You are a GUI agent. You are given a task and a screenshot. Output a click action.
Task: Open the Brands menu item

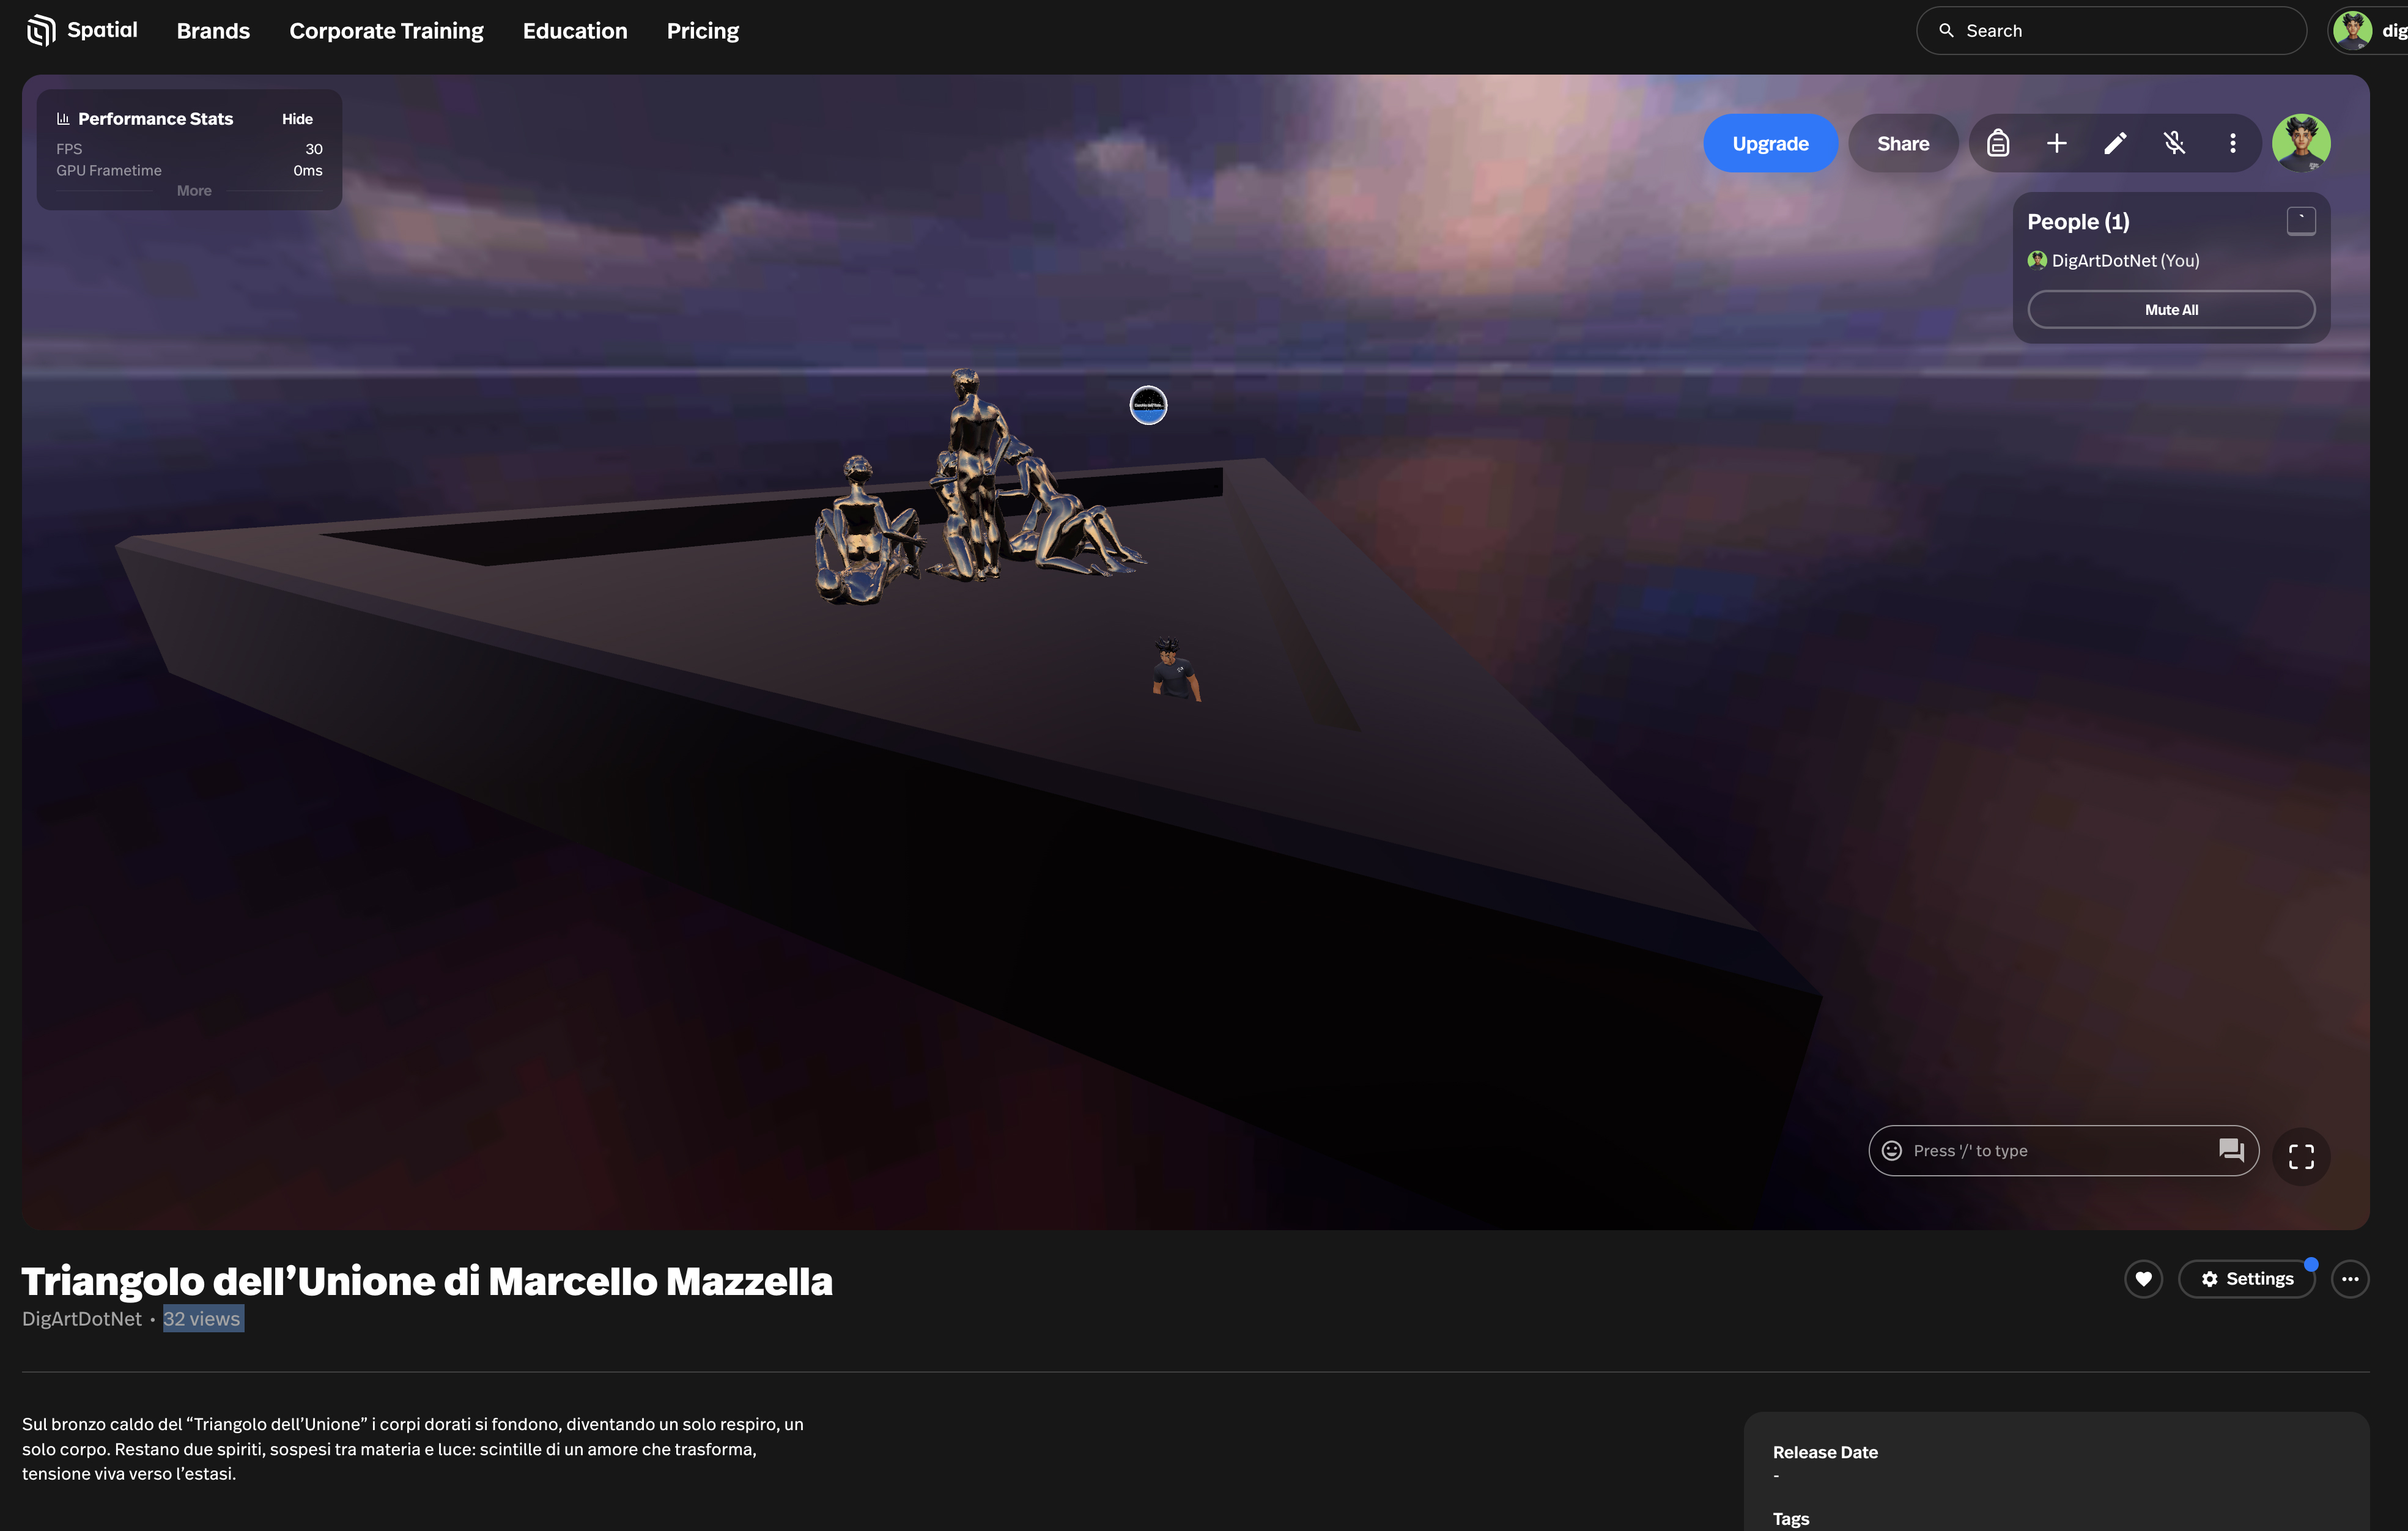(213, 31)
